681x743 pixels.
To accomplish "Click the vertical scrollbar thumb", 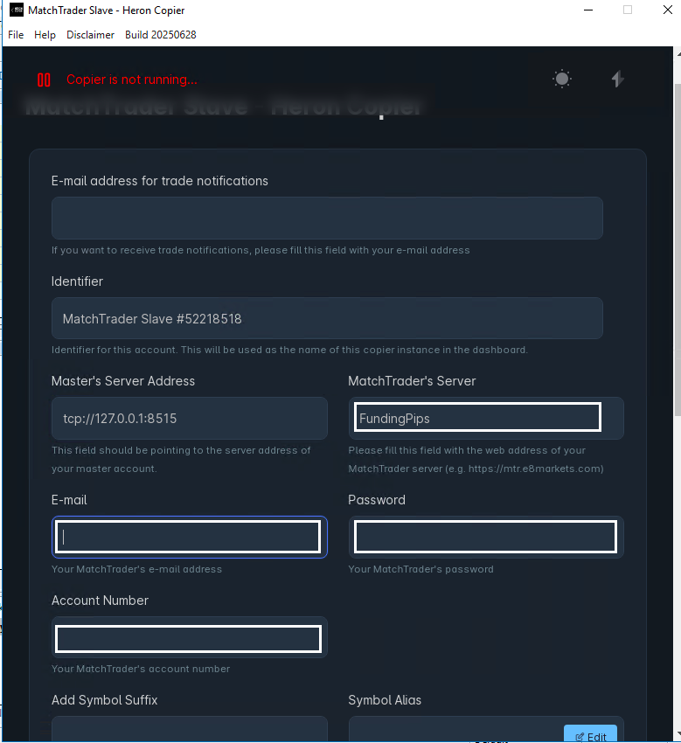I will pos(678,249).
